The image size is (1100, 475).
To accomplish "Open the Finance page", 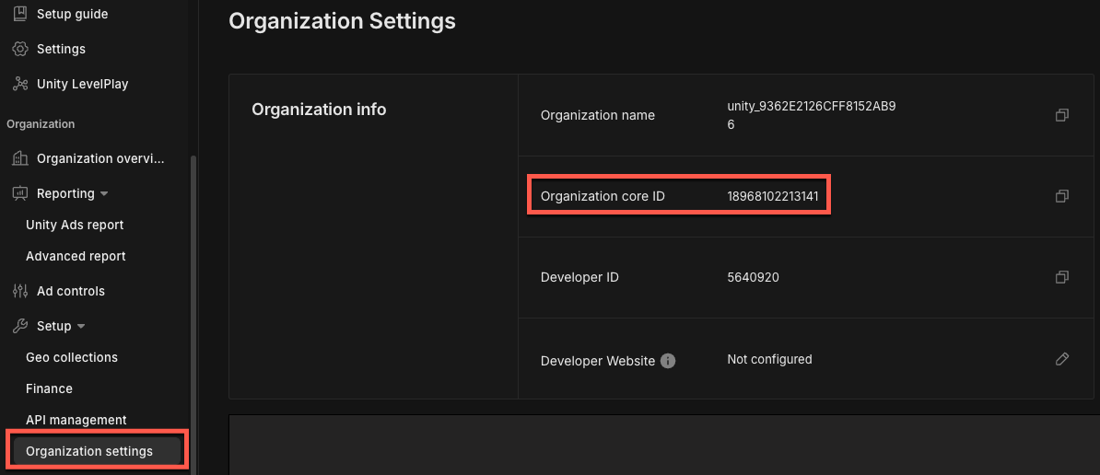I will (49, 388).
